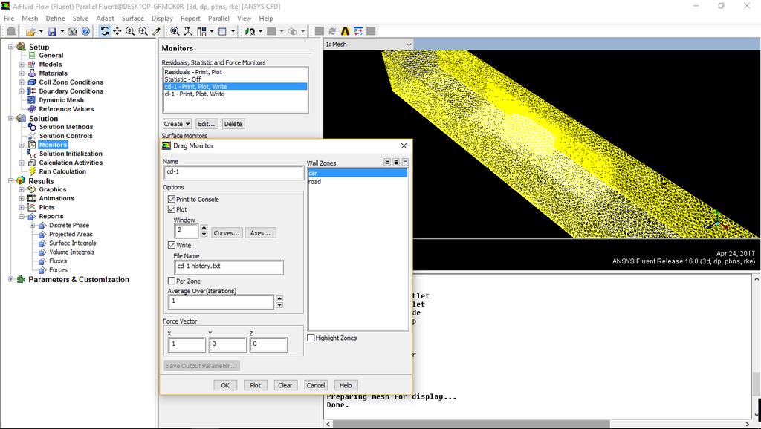This screenshot has width=761, height=429.
Task: Open the Solve menu
Action: (x=80, y=19)
